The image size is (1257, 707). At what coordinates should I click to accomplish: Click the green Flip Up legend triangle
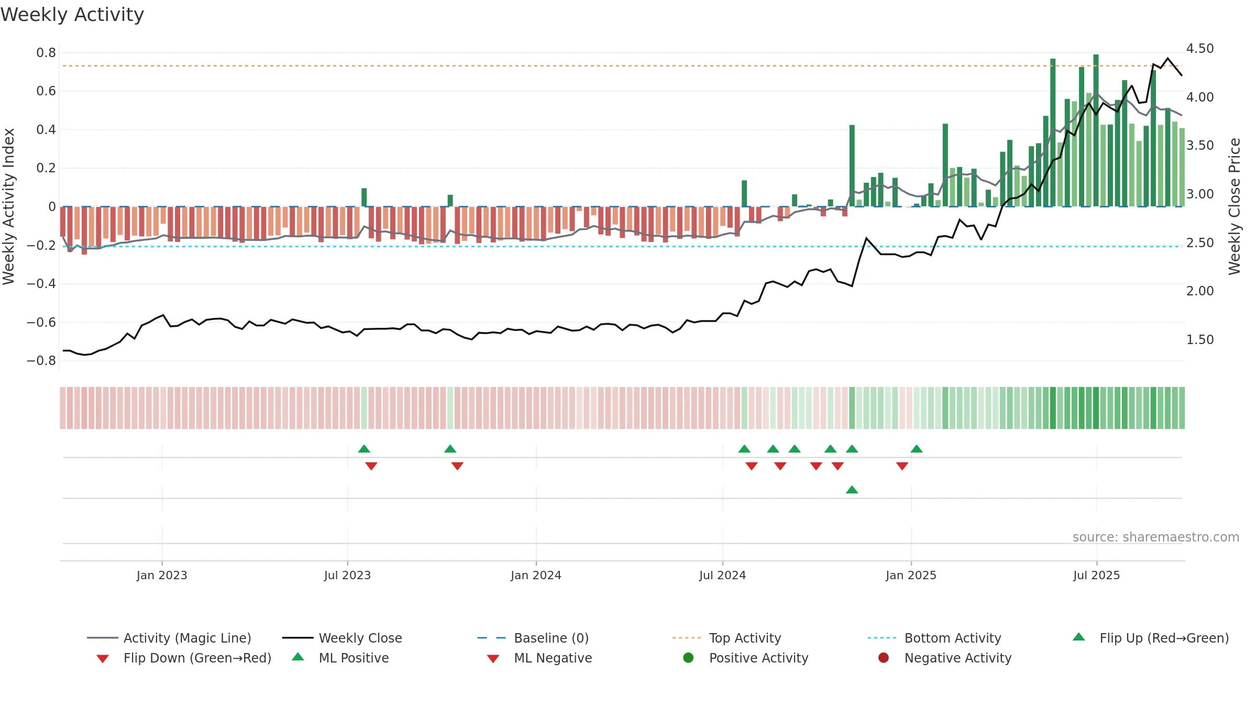tap(1079, 637)
